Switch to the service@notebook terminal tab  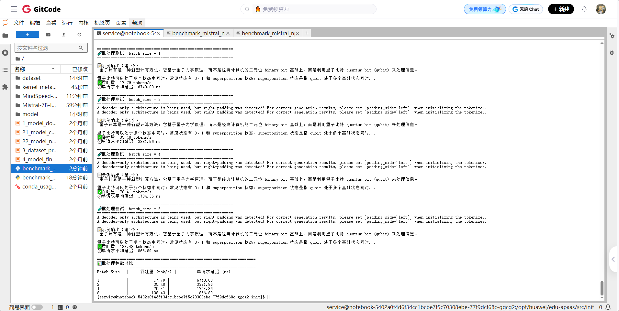pyautogui.click(x=129, y=33)
